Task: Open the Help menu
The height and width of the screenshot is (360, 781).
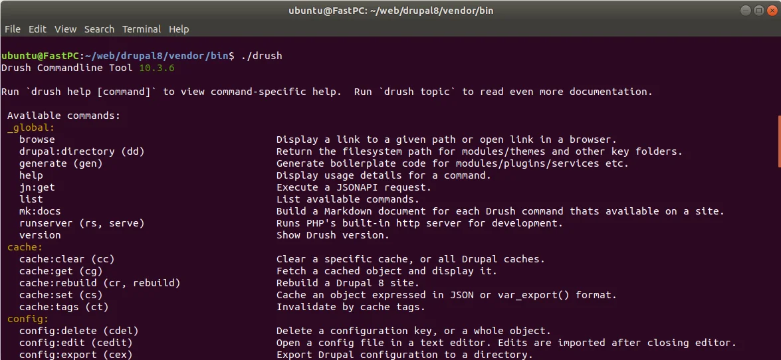Action: pos(179,29)
